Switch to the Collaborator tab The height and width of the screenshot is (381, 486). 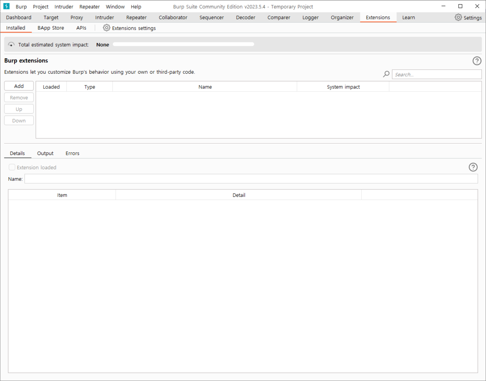(173, 17)
